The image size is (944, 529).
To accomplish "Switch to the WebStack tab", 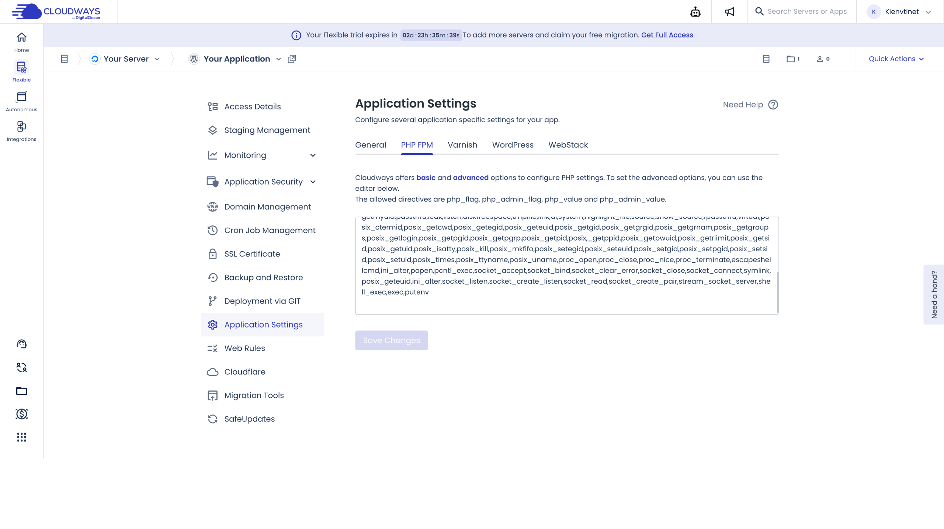I will click(x=568, y=145).
